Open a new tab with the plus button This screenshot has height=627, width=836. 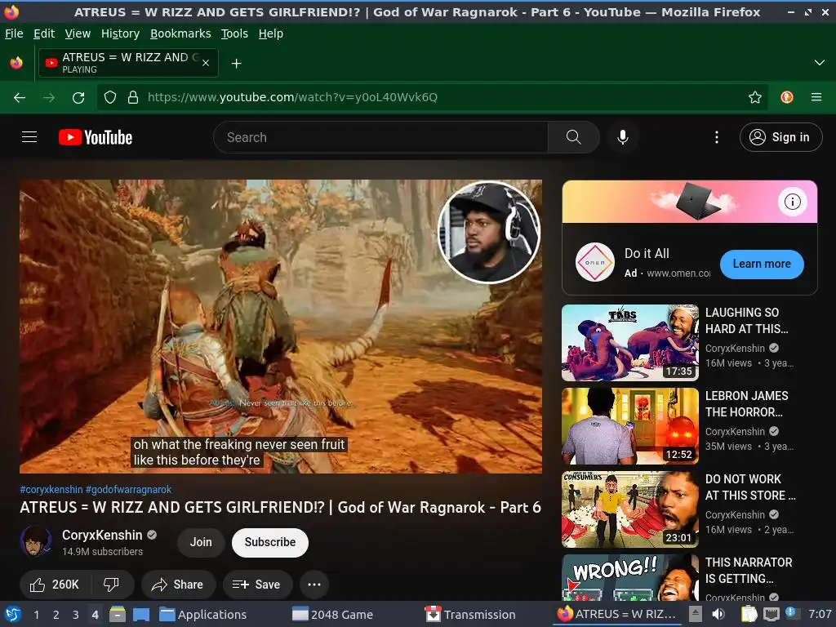[236, 64]
